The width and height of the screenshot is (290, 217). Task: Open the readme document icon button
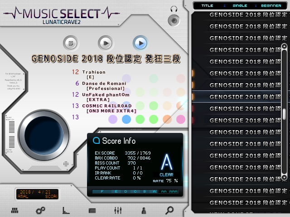pyautogui.click(x=71, y=43)
